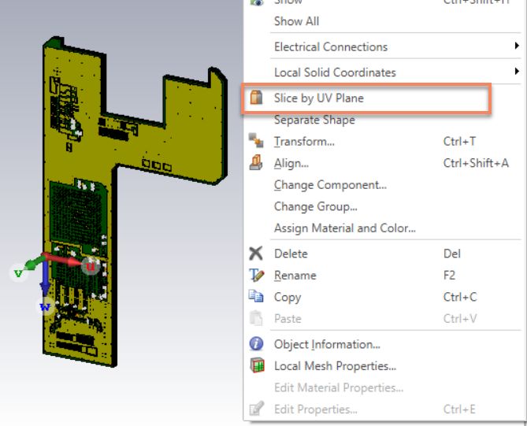The height and width of the screenshot is (426, 527).
Task: Choose Show All from context menu
Action: [296, 21]
